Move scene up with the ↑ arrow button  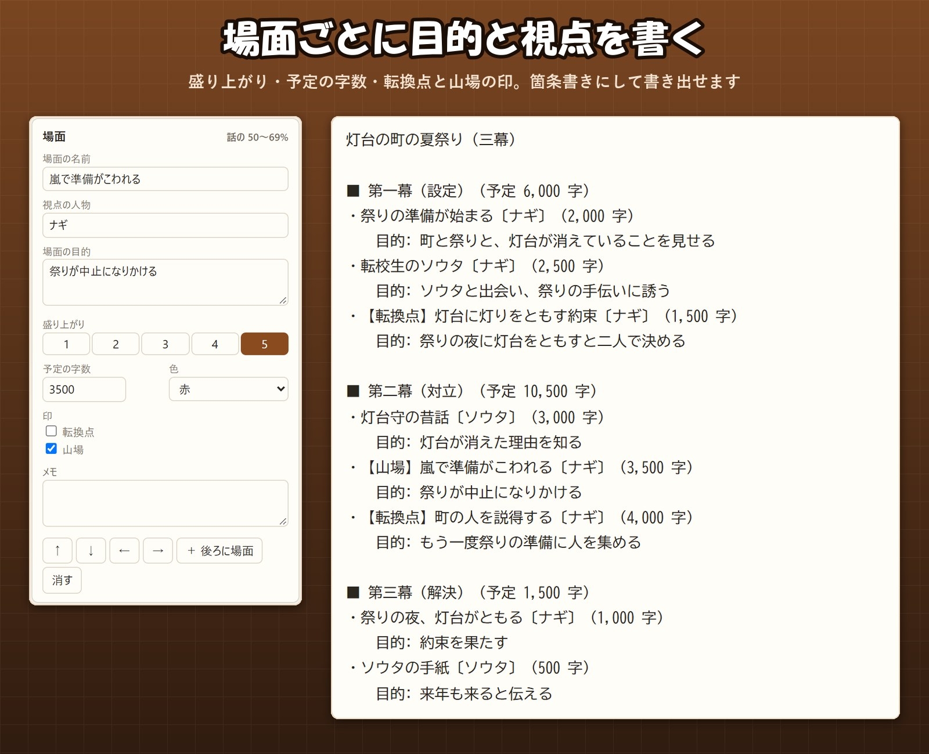tap(57, 550)
